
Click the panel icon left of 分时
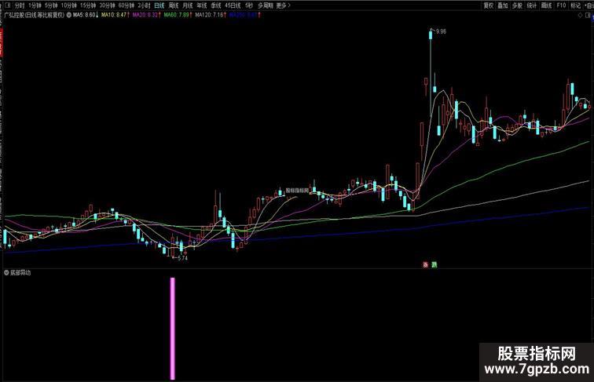(9, 5)
